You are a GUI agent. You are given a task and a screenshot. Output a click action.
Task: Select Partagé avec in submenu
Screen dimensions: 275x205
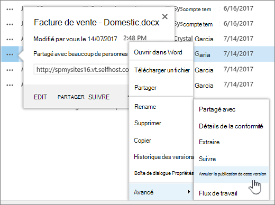pyautogui.click(x=231, y=109)
